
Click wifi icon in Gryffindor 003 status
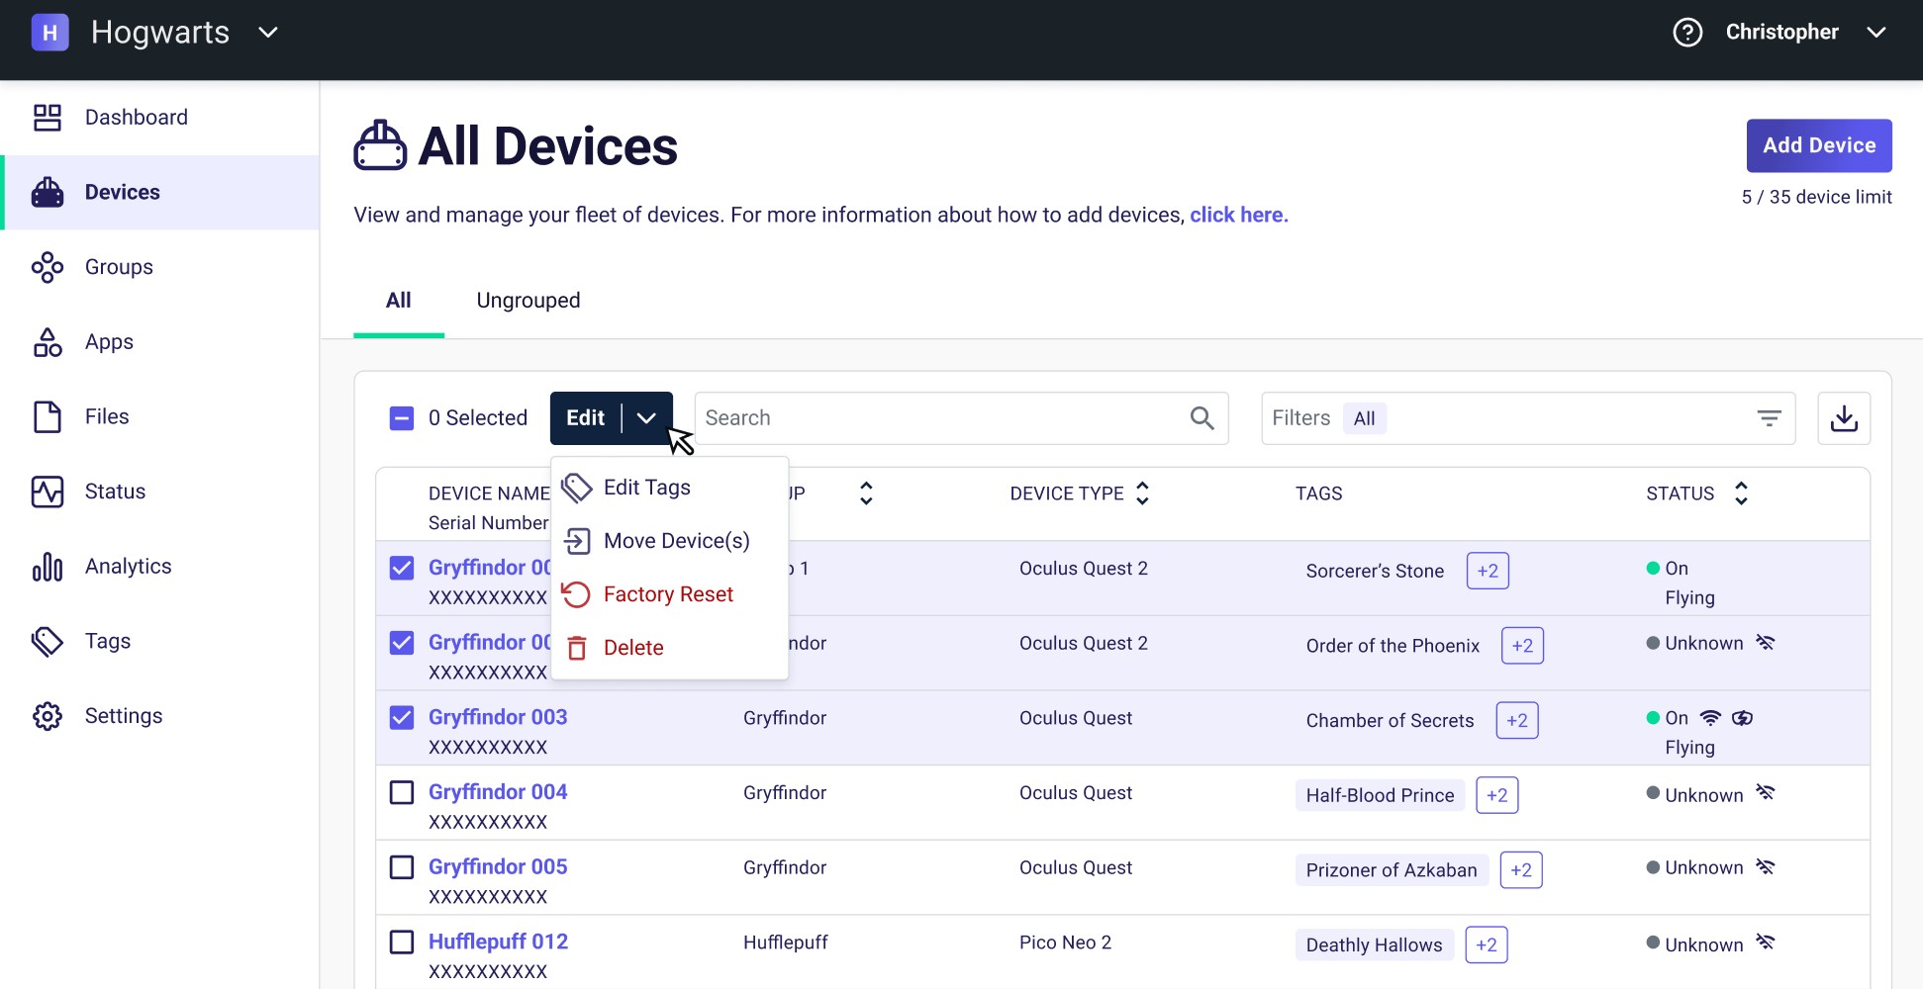1710,718
